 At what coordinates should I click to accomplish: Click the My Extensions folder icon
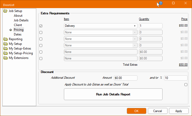5,58
